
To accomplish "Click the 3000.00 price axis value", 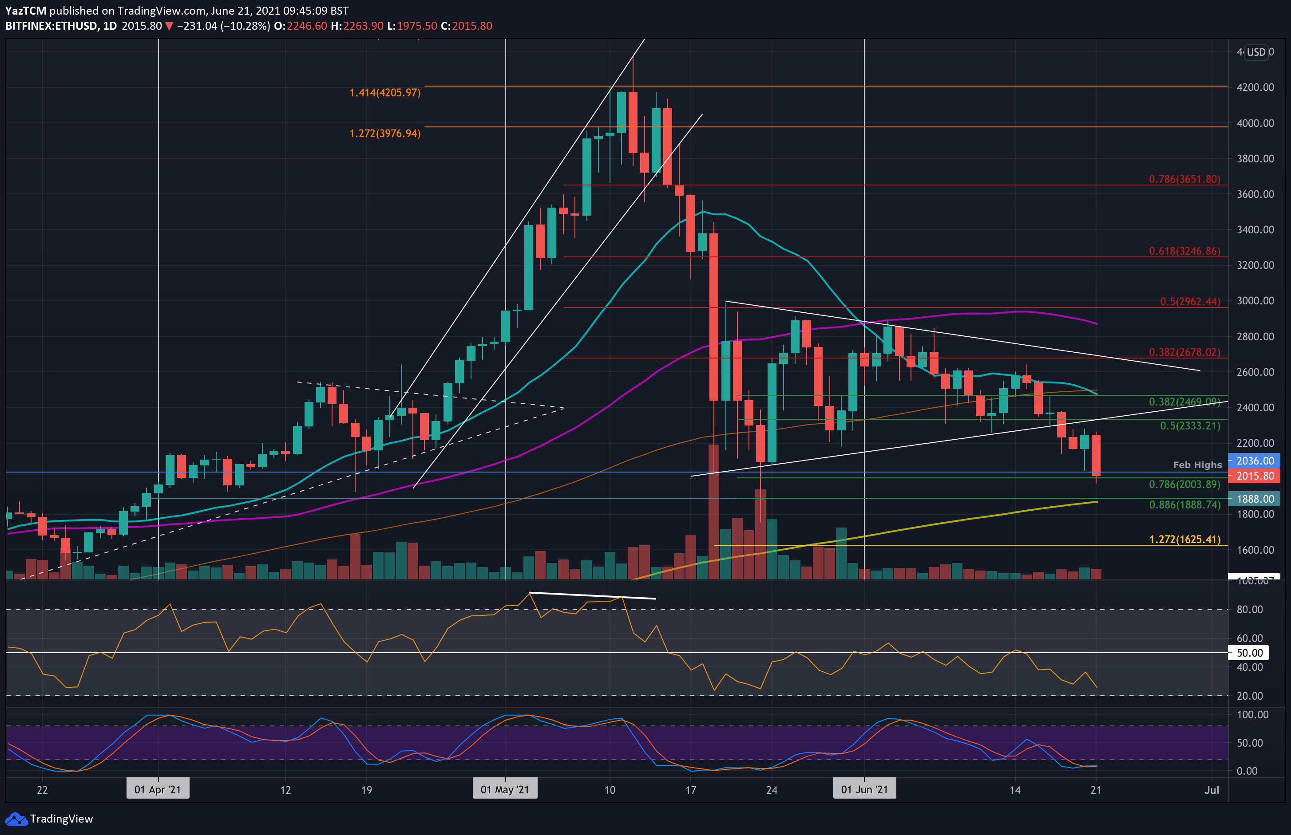I will tap(1255, 301).
